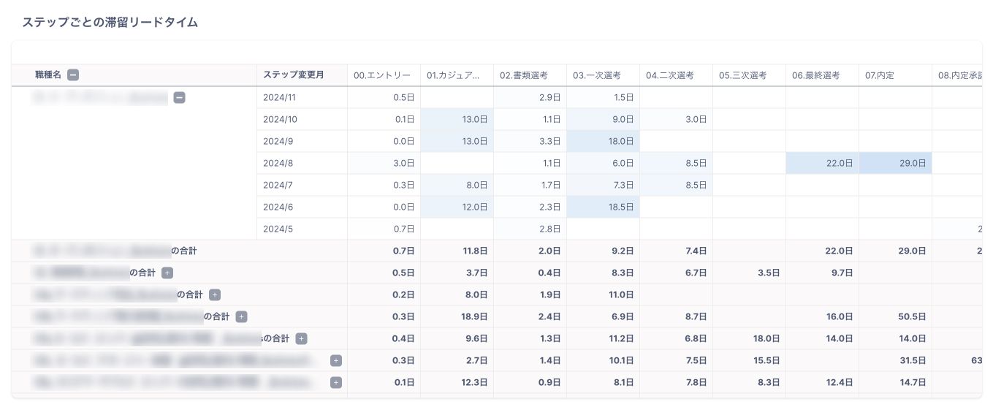Select the 03.一次選考 column header
The height and width of the screenshot is (407, 993).
click(596, 75)
